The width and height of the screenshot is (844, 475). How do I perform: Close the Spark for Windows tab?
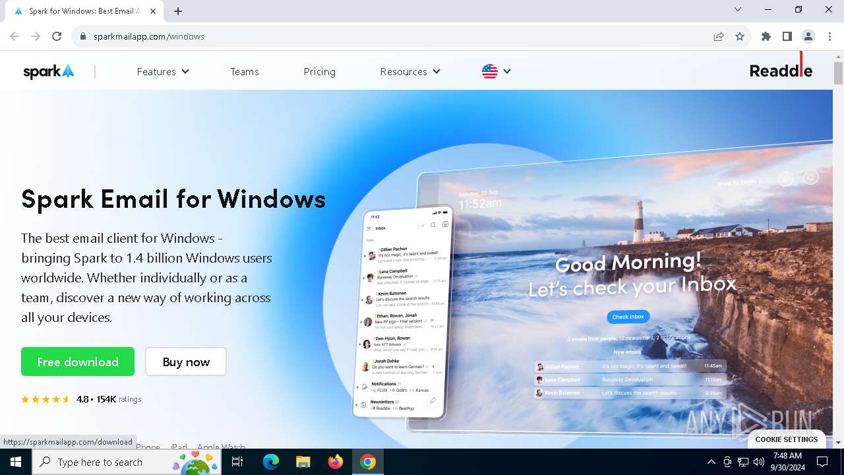click(x=153, y=11)
